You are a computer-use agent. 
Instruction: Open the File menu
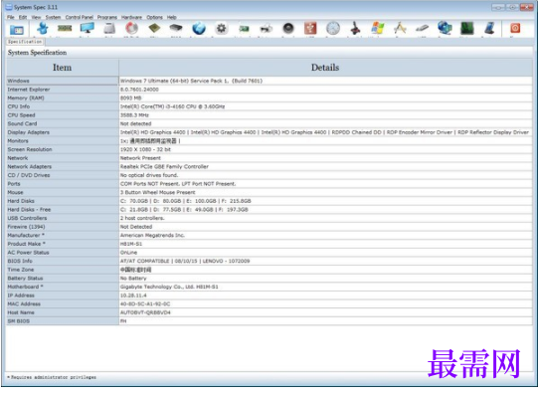11,17
